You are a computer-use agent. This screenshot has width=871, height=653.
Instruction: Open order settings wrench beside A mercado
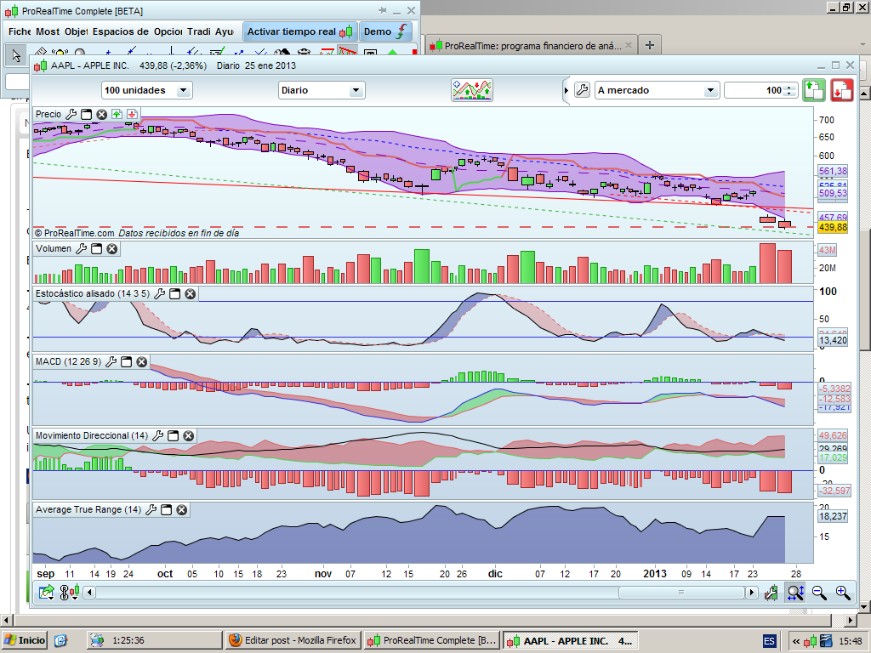582,90
